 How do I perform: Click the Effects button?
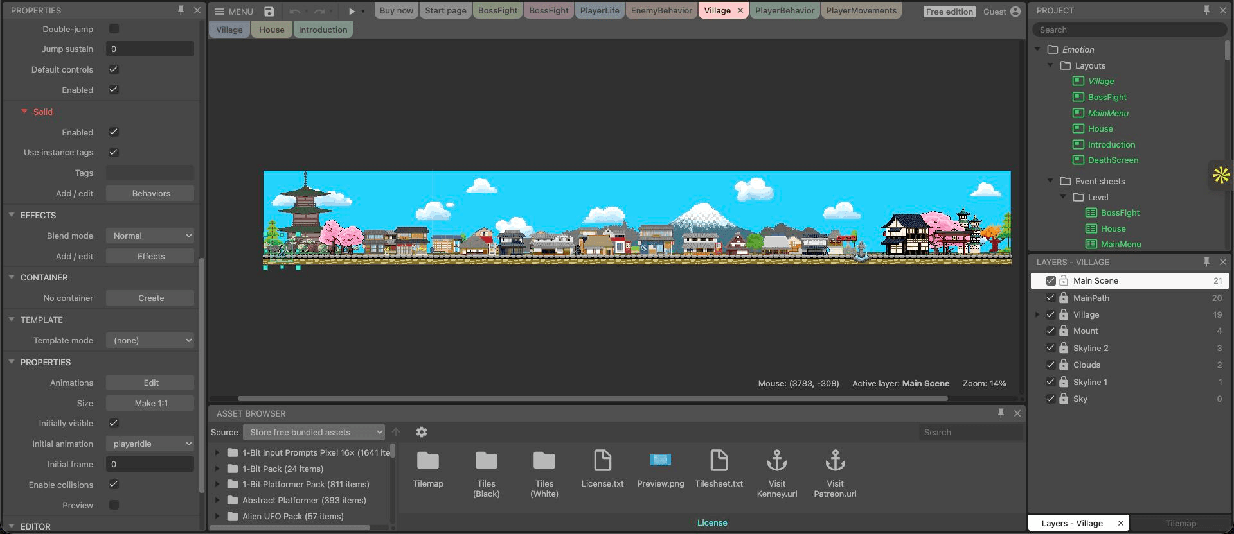click(150, 256)
